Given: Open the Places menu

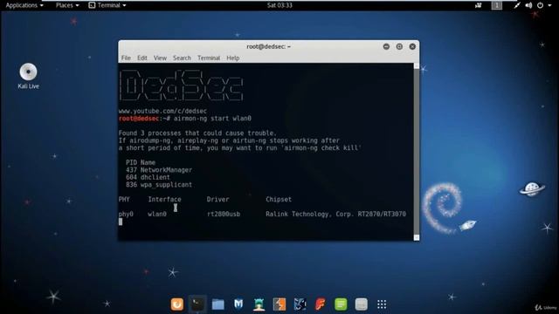Looking at the screenshot, I should click(67, 5).
